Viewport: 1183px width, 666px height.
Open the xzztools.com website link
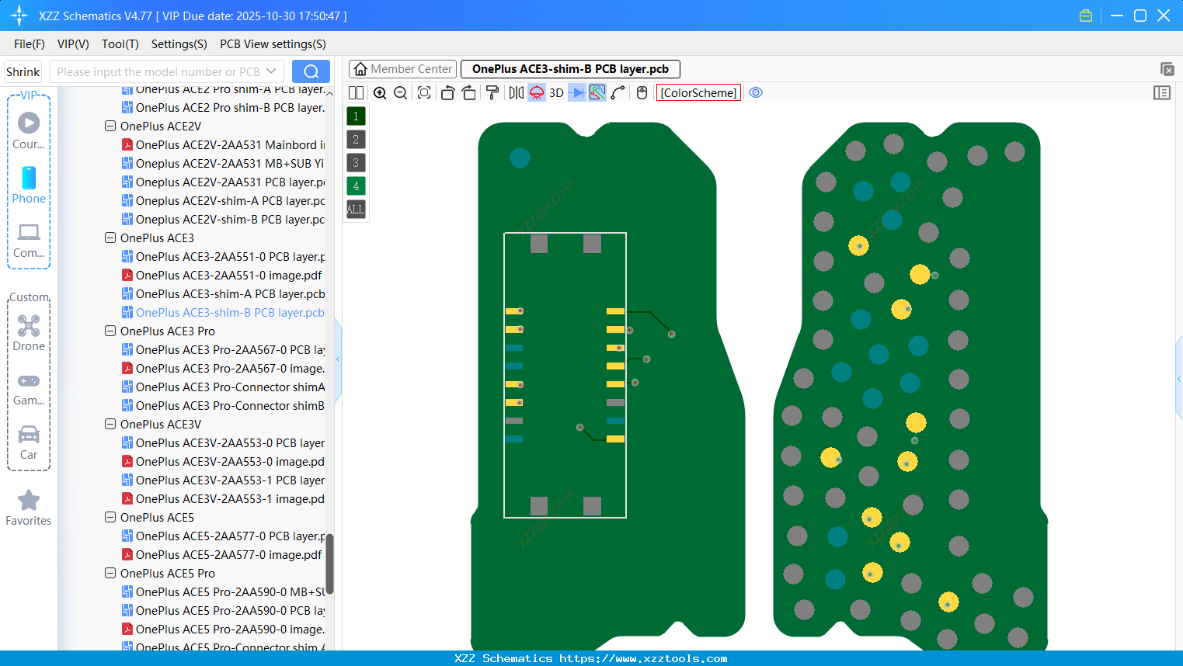(x=643, y=658)
